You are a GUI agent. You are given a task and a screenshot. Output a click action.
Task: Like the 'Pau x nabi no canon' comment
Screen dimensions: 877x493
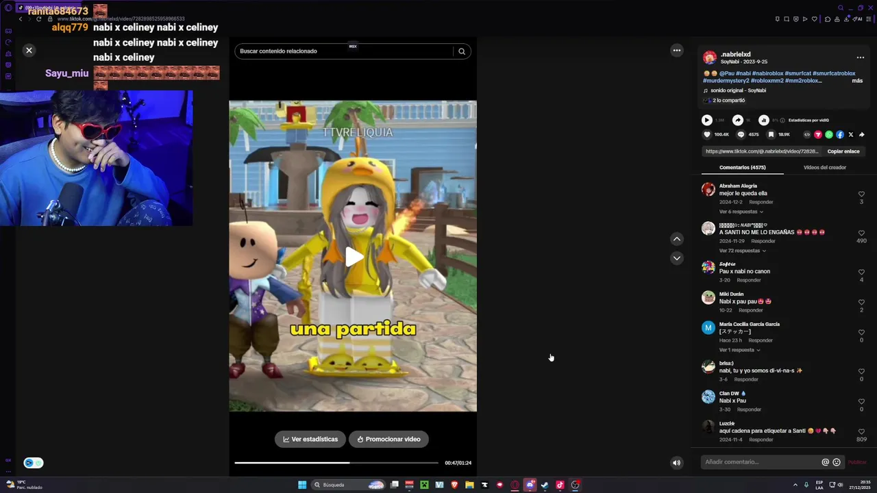861,273
